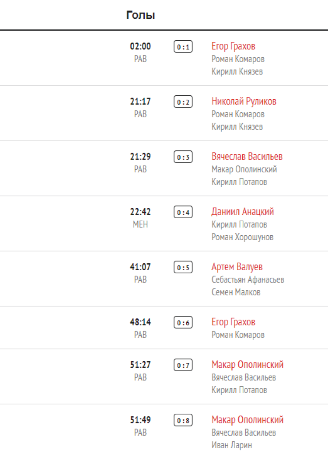Select the 0:8 score badge

(x=183, y=421)
